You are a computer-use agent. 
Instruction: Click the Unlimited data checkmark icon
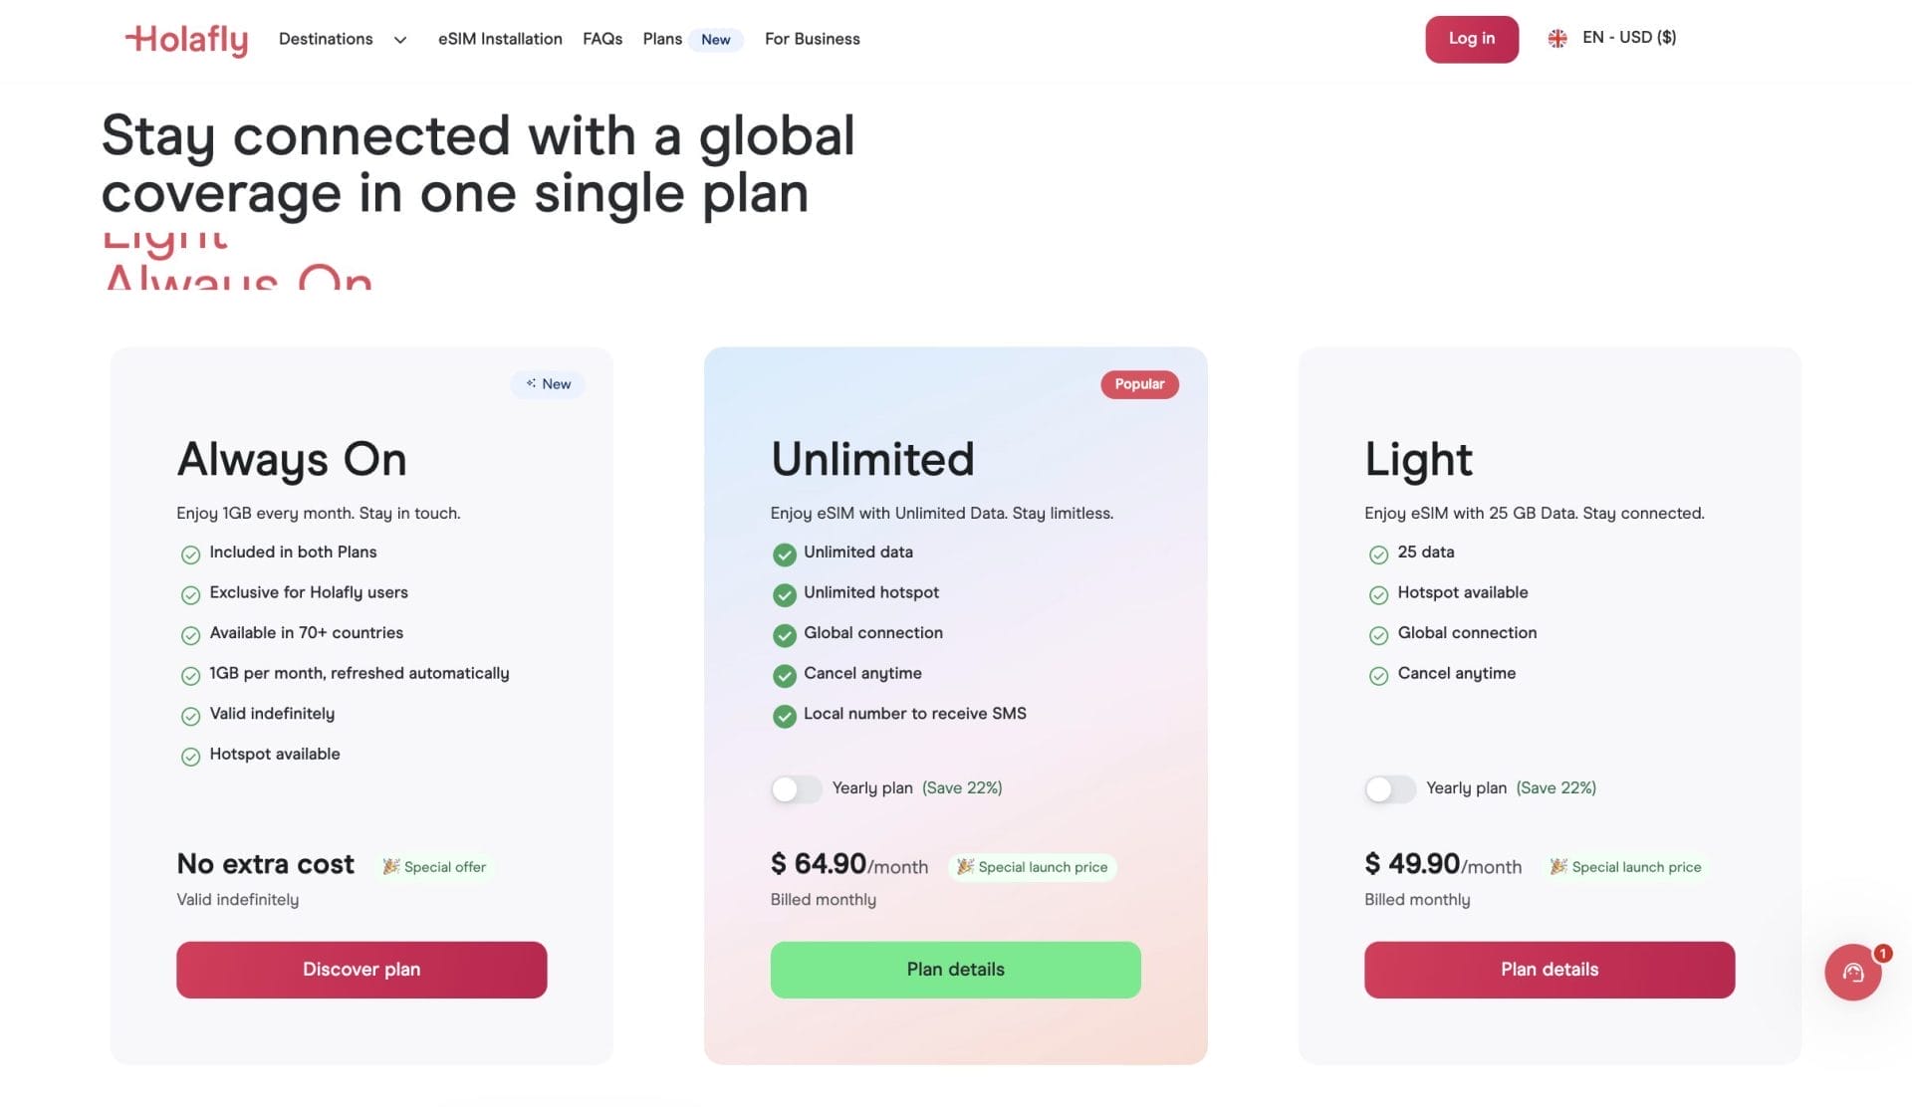(x=785, y=554)
